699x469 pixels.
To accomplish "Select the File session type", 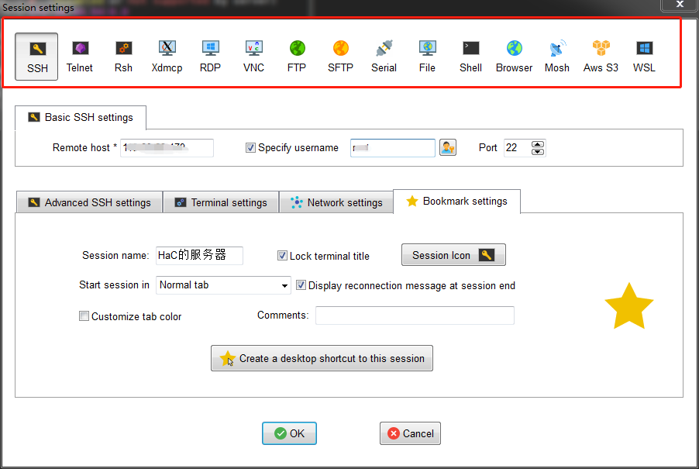I will click(x=427, y=57).
